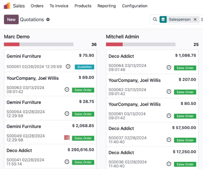Click the gray part of Marc Demo progress bar
This screenshot has width=203, height=169.
(x=47, y=44)
